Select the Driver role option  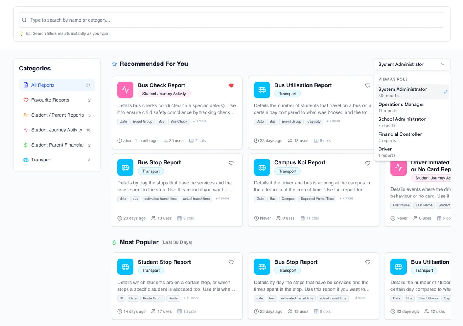tap(412, 152)
